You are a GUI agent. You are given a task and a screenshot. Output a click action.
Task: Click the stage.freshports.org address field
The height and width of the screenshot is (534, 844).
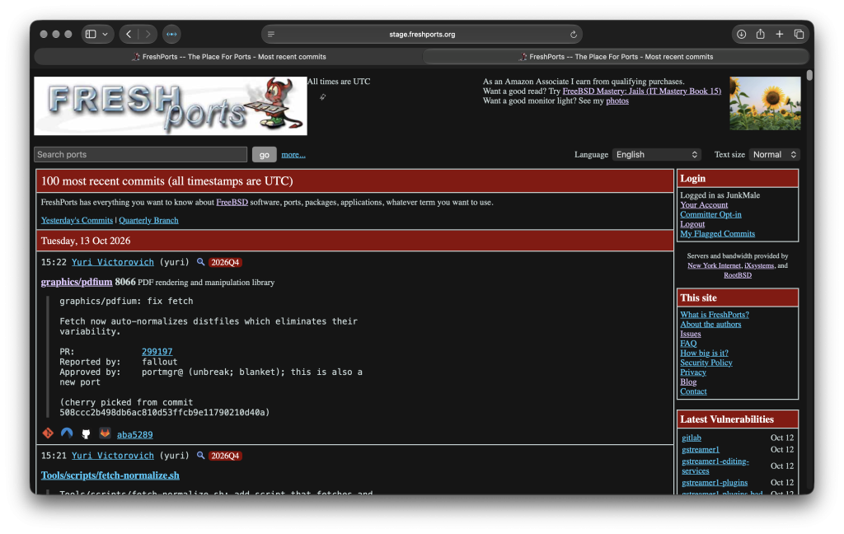point(422,34)
